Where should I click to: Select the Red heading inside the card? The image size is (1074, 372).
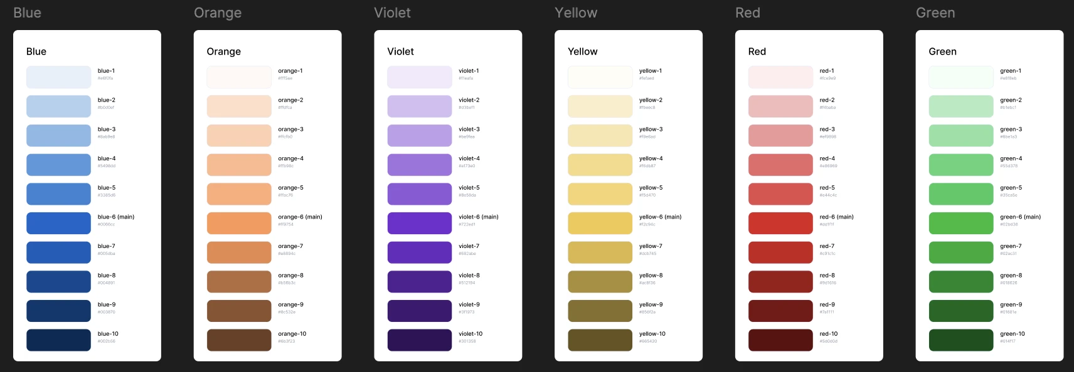pyautogui.click(x=757, y=51)
